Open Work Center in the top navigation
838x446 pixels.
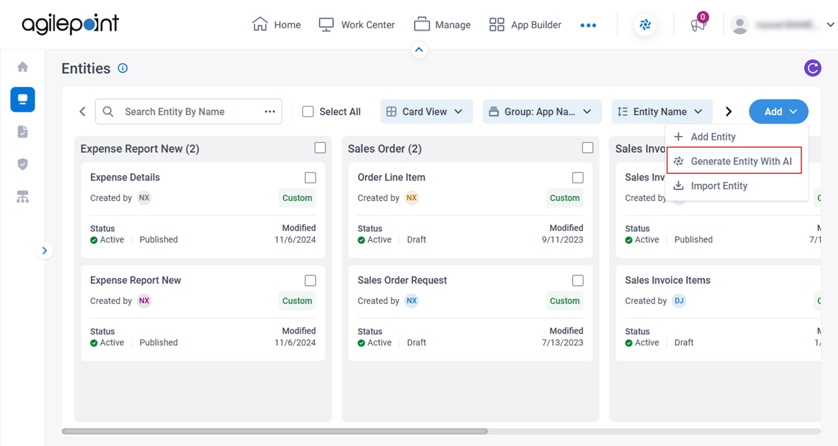click(x=356, y=25)
